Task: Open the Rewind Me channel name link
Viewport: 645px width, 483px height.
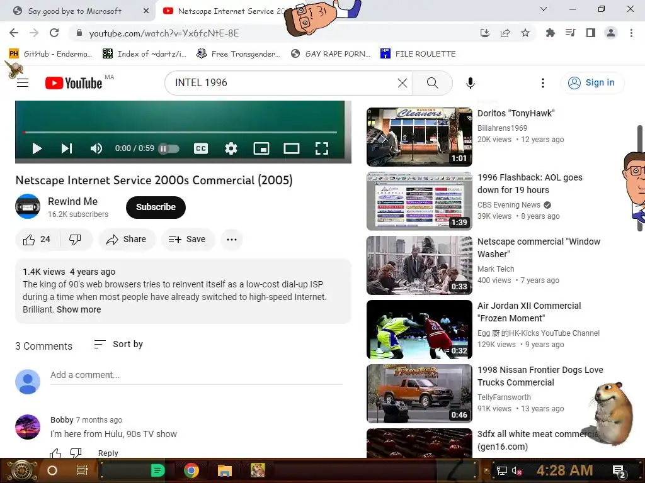Action: (x=73, y=201)
